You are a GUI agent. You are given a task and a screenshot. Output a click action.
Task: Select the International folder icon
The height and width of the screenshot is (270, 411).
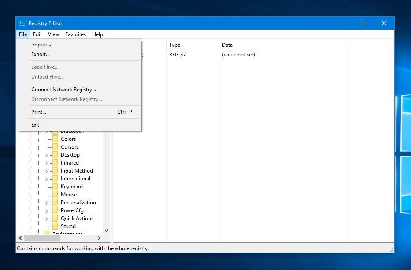point(56,178)
